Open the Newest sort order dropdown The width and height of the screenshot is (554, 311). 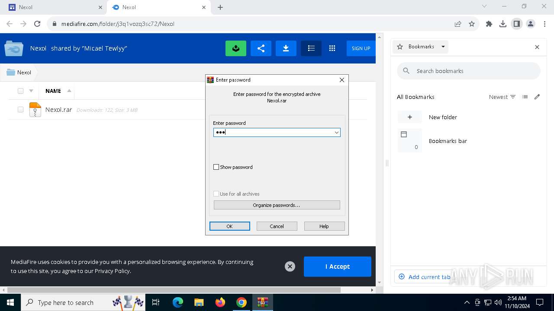[502, 97]
